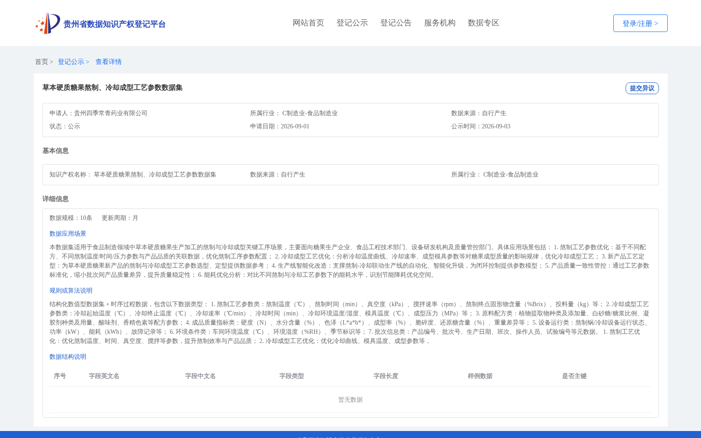Open the 登记公告 navigation item
This screenshot has height=438, width=701.
tap(396, 23)
